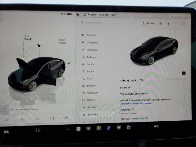Lower cabin temperature with the left arrow

coord(29,131)
